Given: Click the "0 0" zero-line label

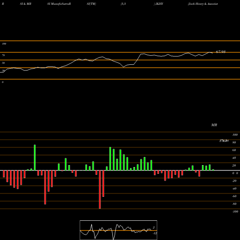Looking at the screenshot, I should point(235,173).
